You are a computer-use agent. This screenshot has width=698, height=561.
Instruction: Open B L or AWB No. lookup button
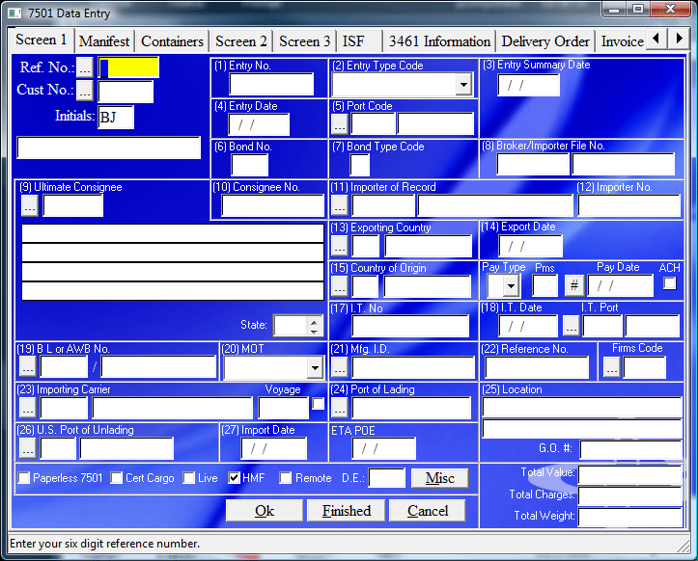[x=28, y=367]
